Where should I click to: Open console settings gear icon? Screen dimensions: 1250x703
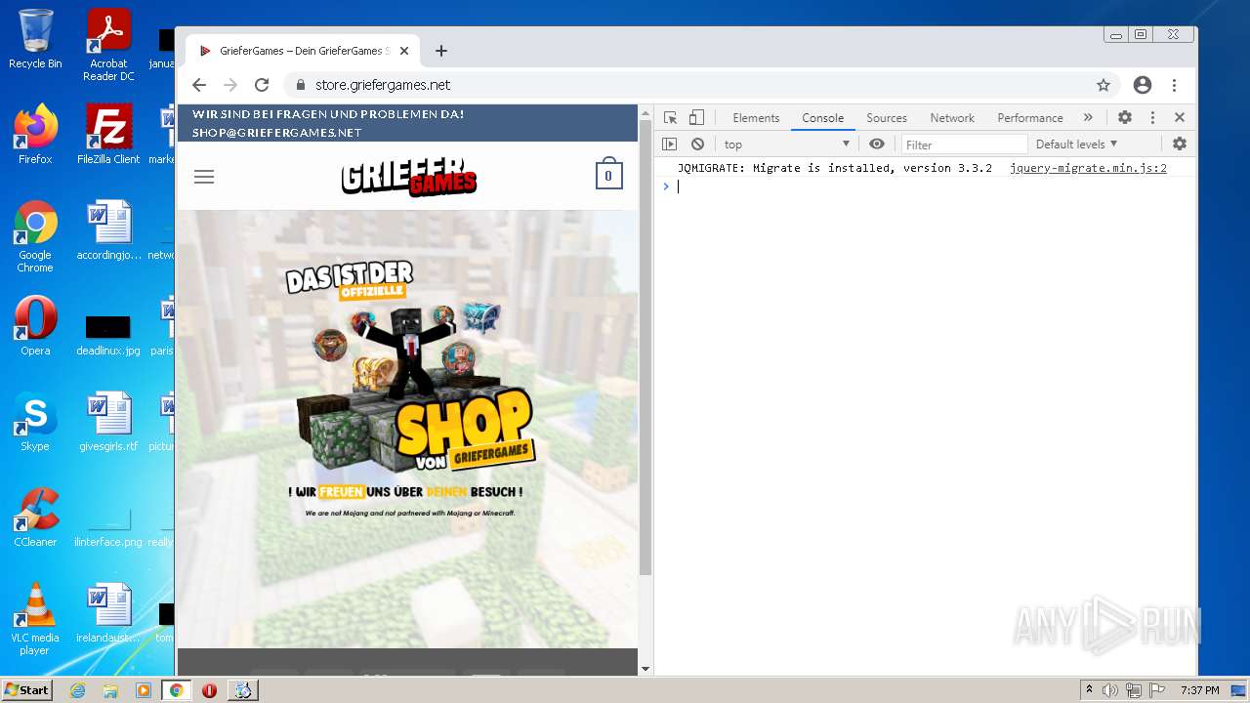[1180, 144]
